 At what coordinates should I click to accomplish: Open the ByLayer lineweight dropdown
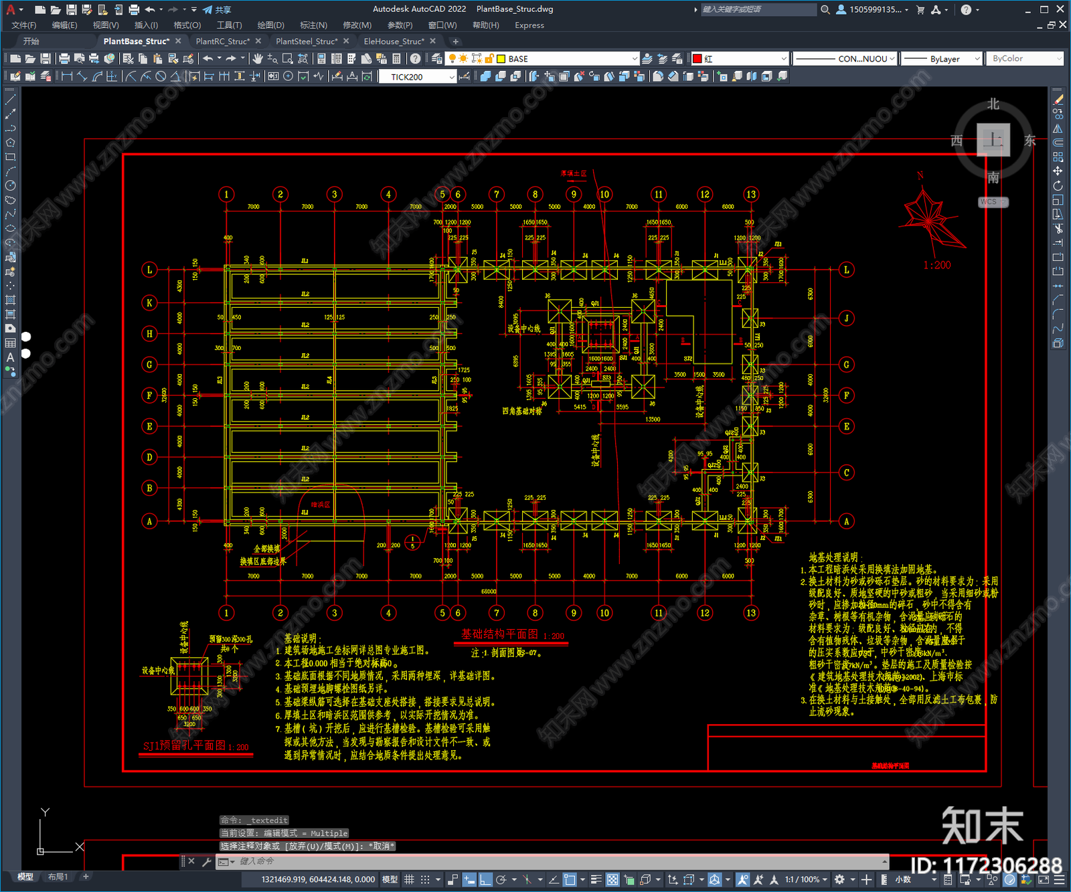click(x=941, y=59)
